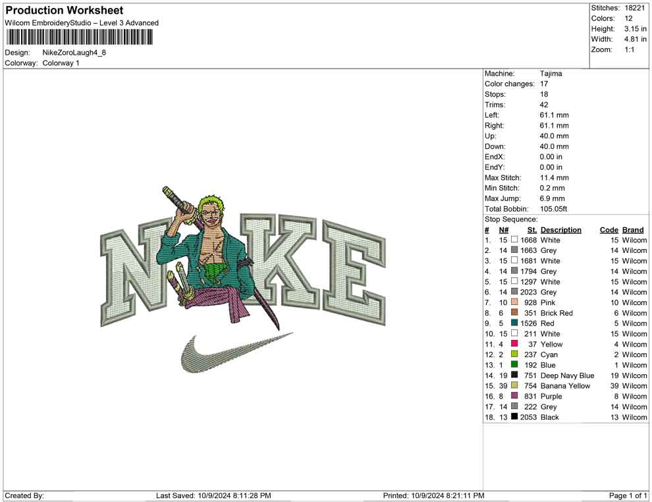The image size is (652, 502).
Task: Click the Colors value '12'
Action: [628, 18]
